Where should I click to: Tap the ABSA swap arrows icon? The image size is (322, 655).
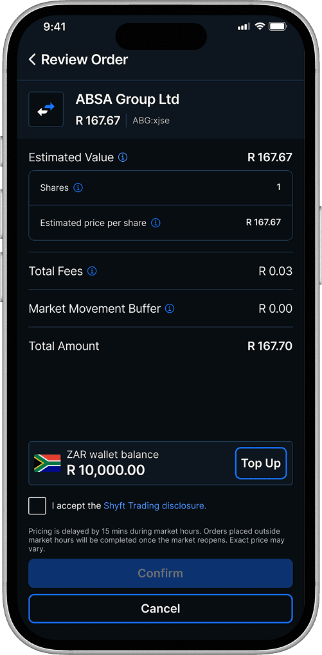tap(46, 109)
